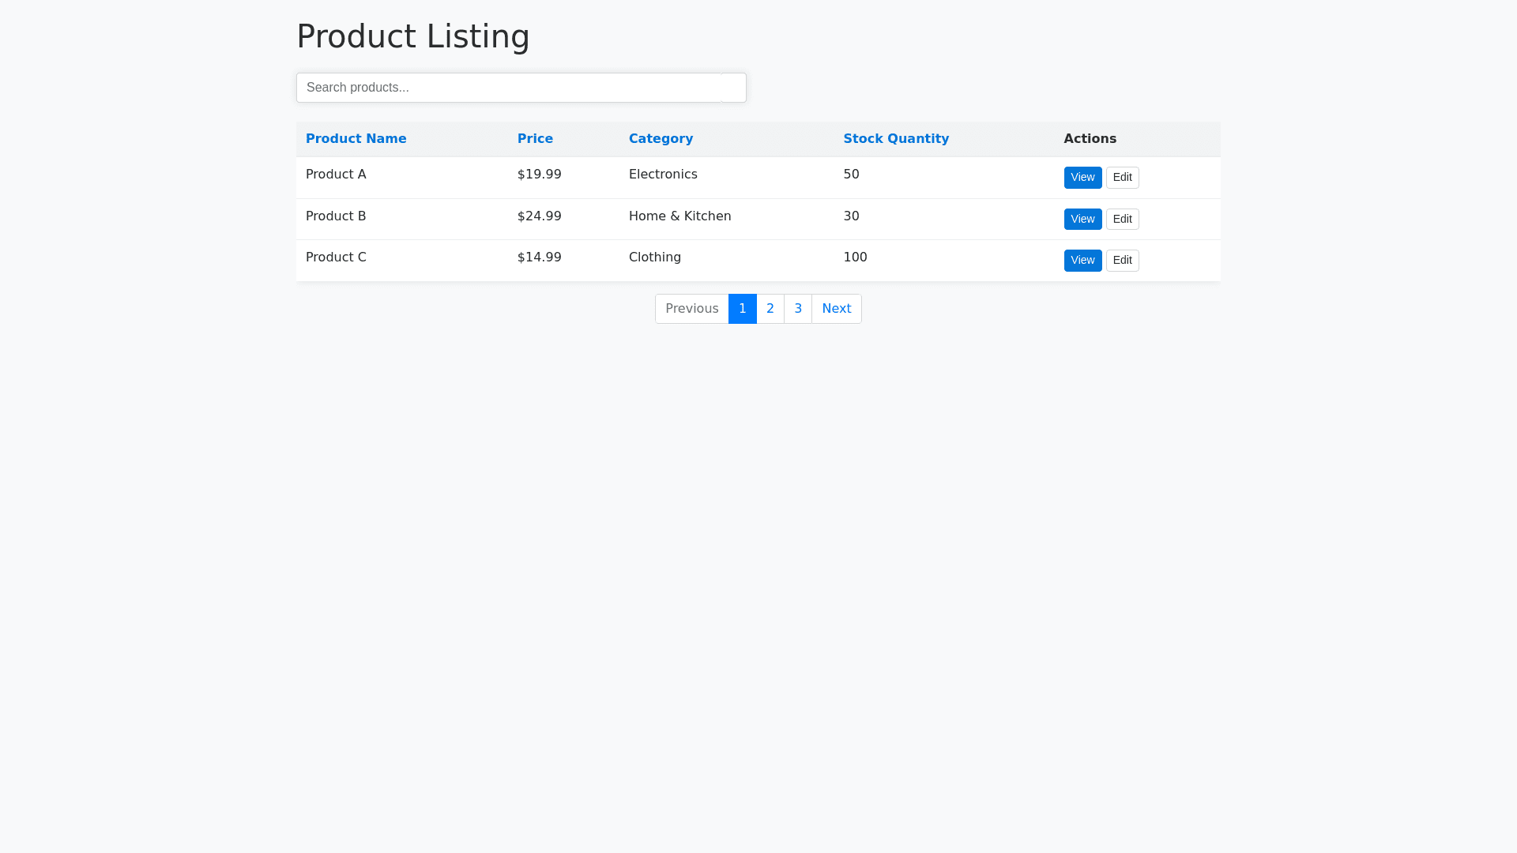Sort table by Product Name
Viewport: 1517px width, 853px height.
tap(356, 139)
